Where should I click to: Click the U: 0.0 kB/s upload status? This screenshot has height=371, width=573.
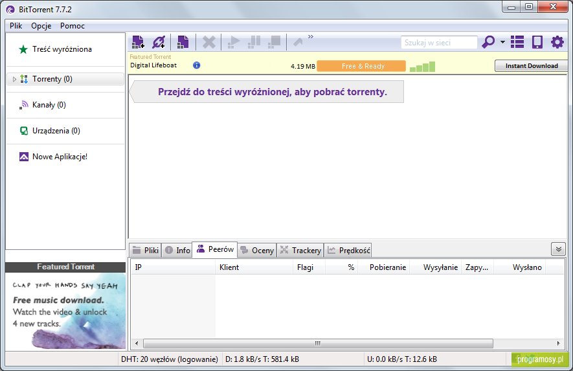(x=402, y=359)
